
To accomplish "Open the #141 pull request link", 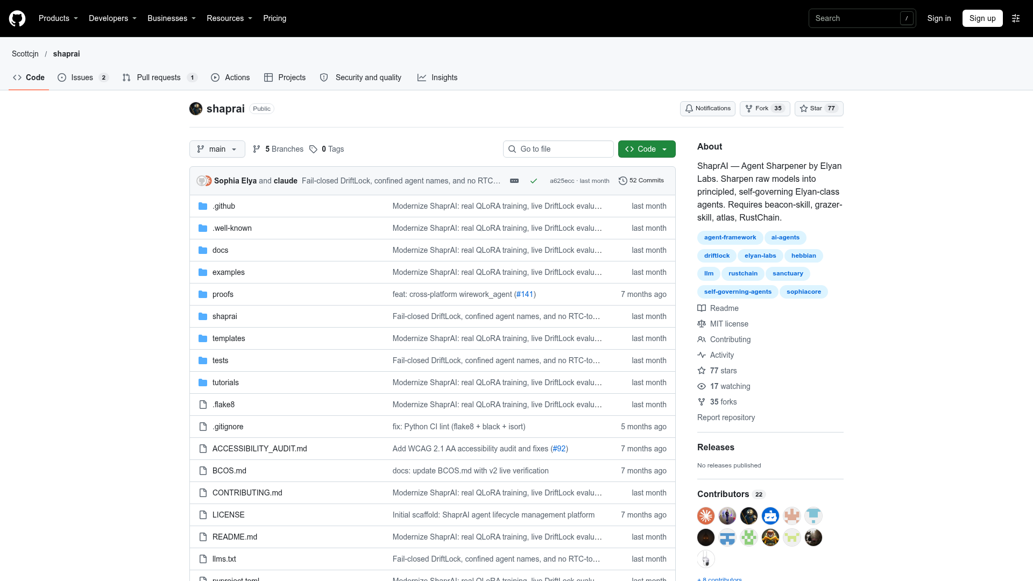I will click(x=525, y=294).
